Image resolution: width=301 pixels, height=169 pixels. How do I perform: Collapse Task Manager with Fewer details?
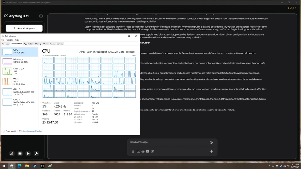coord(9,131)
